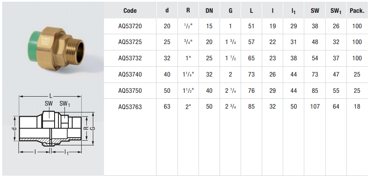
Task: Click the DN column header
Action: pyautogui.click(x=209, y=11)
